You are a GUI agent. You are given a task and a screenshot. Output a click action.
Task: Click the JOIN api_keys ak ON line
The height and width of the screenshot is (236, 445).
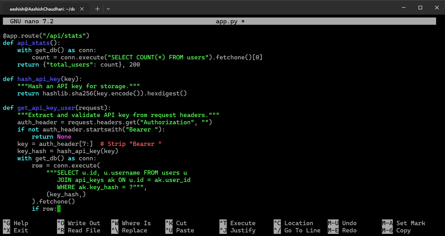click(124, 180)
